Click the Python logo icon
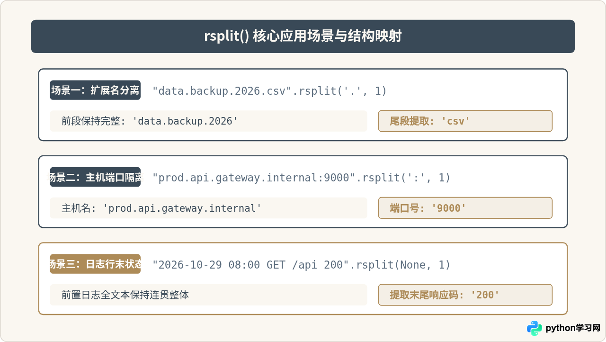 [535, 328]
